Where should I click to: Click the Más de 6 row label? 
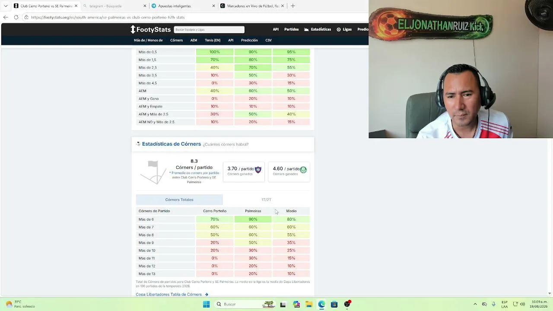click(x=146, y=219)
